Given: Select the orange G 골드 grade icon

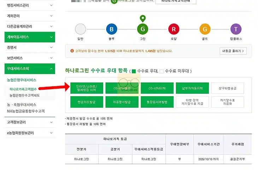Looking at the screenshot, I should (x=205, y=29).
